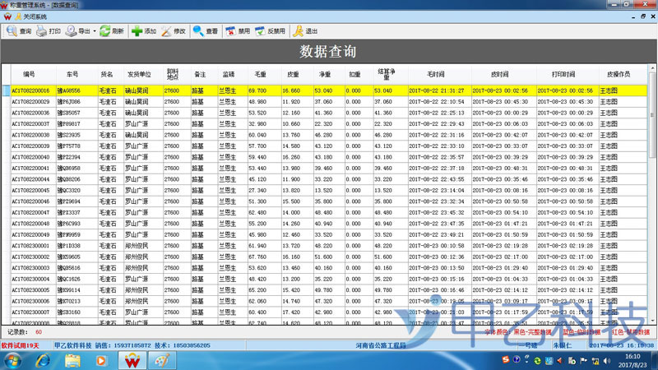
Task: Click the 退出 (Exit) toolbar icon
Action: (304, 31)
